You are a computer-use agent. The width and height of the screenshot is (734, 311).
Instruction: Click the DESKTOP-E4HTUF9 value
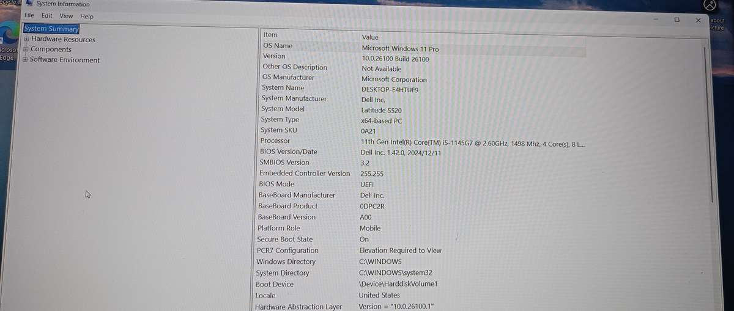(390, 89)
